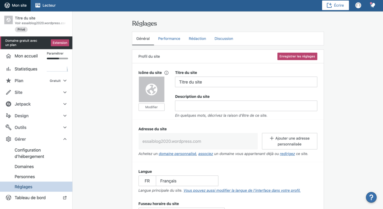Viewport: 383px width, 209px height.
Task: Collapse the Gérer menu chevron
Action: pyautogui.click(x=65, y=139)
